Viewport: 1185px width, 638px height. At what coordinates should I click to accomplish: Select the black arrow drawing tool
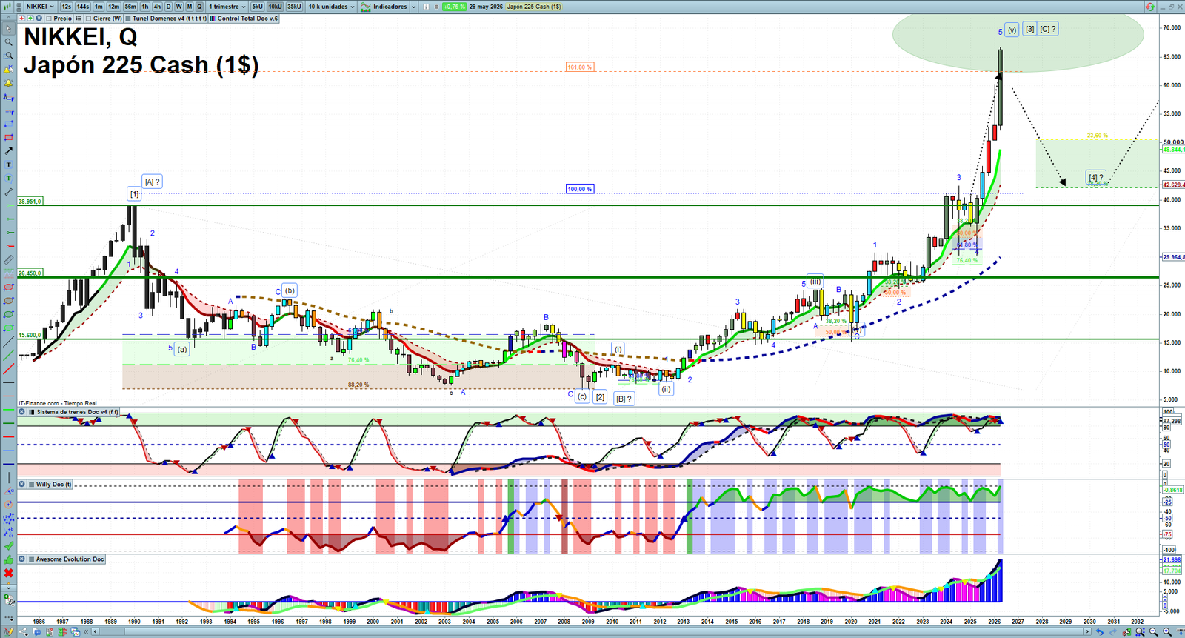[8, 151]
